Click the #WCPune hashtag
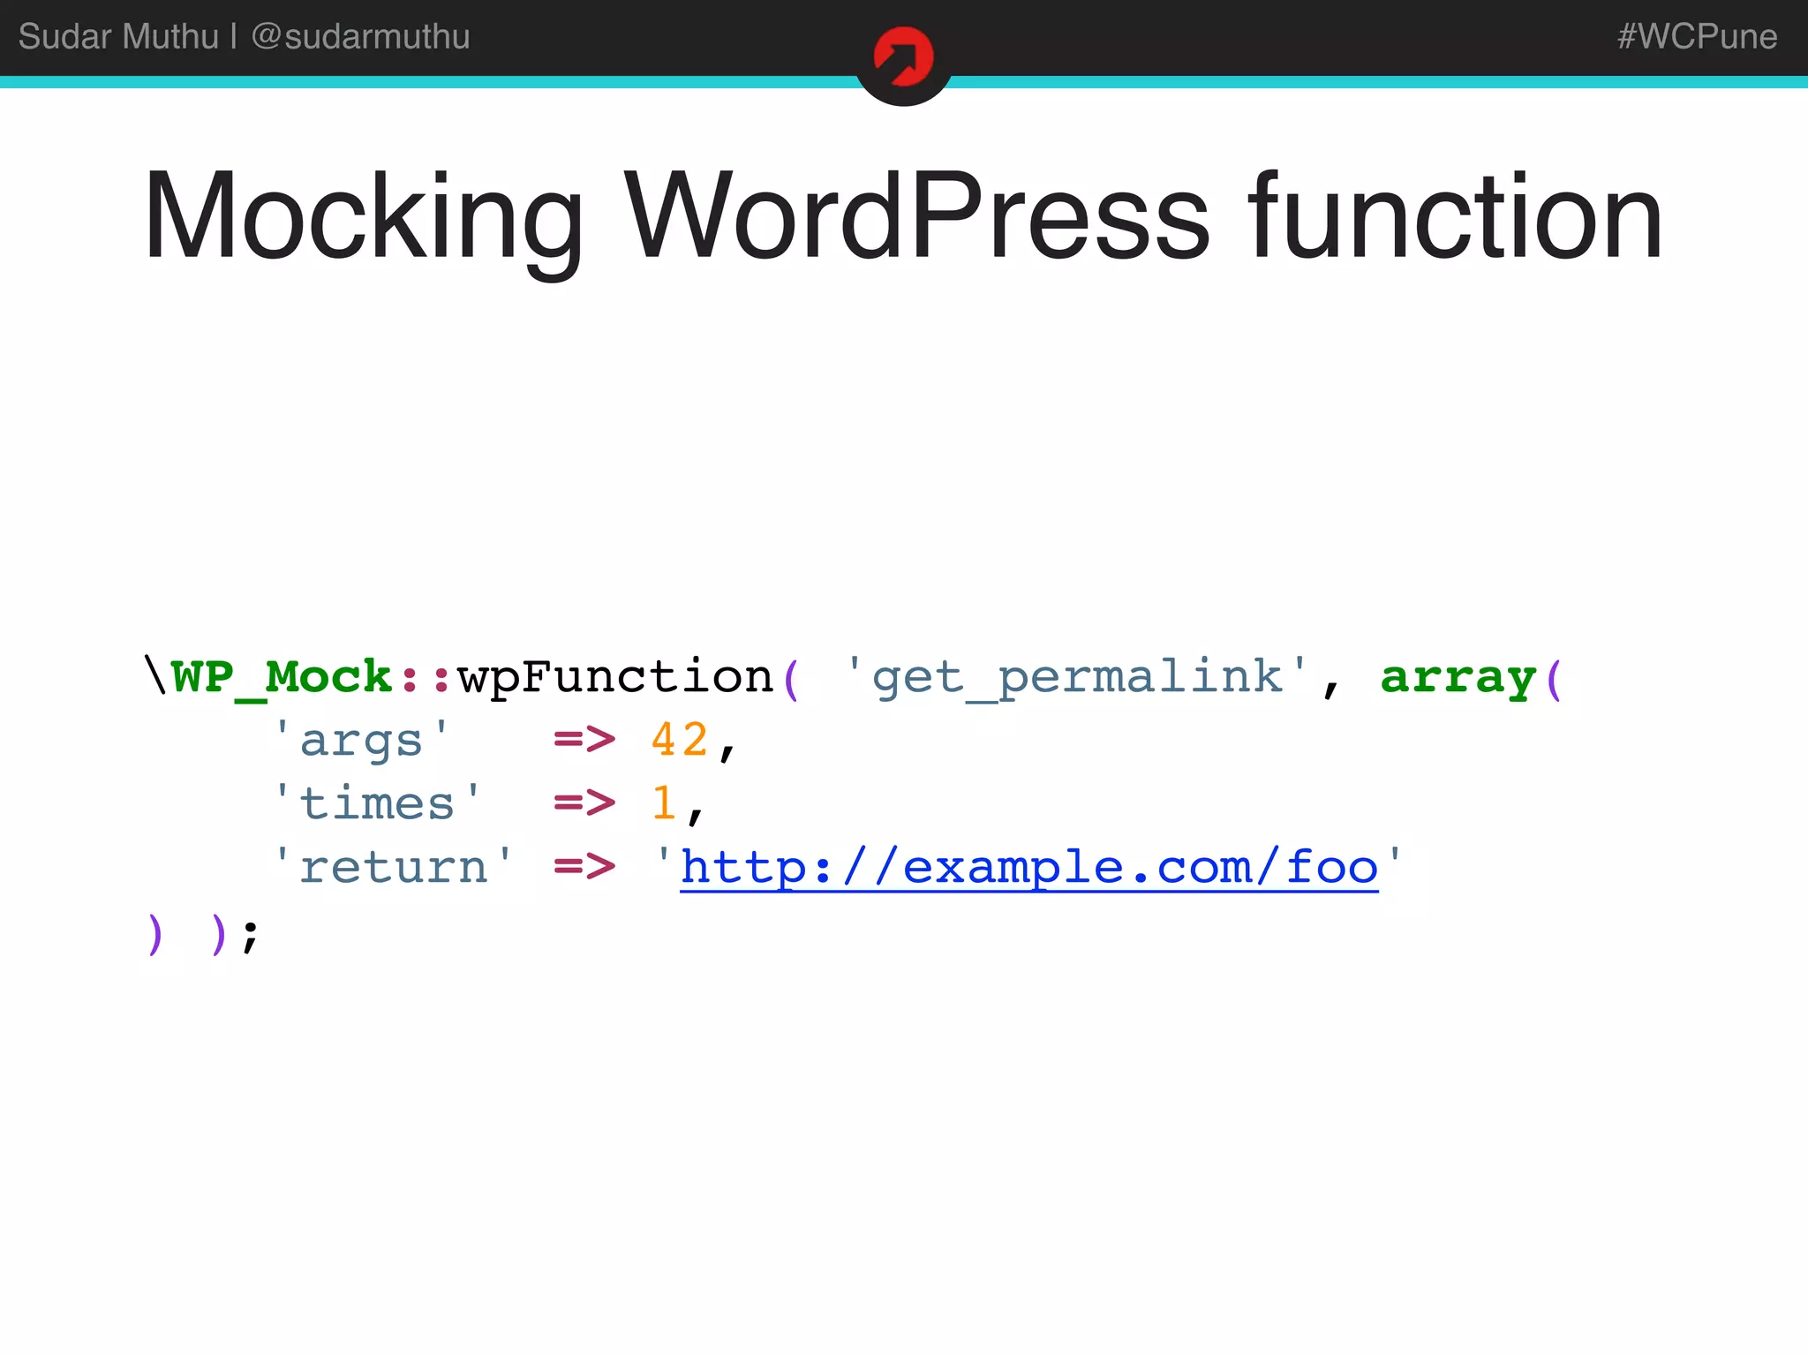Image resolution: width=1808 pixels, height=1356 pixels. click(x=1697, y=36)
